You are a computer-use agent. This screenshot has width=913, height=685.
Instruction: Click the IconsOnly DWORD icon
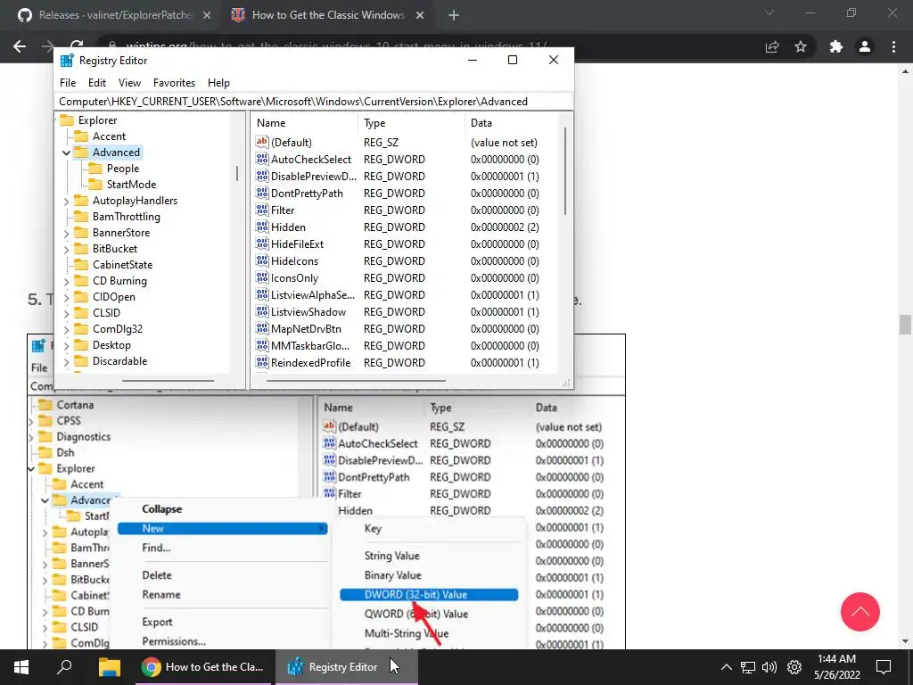point(262,277)
